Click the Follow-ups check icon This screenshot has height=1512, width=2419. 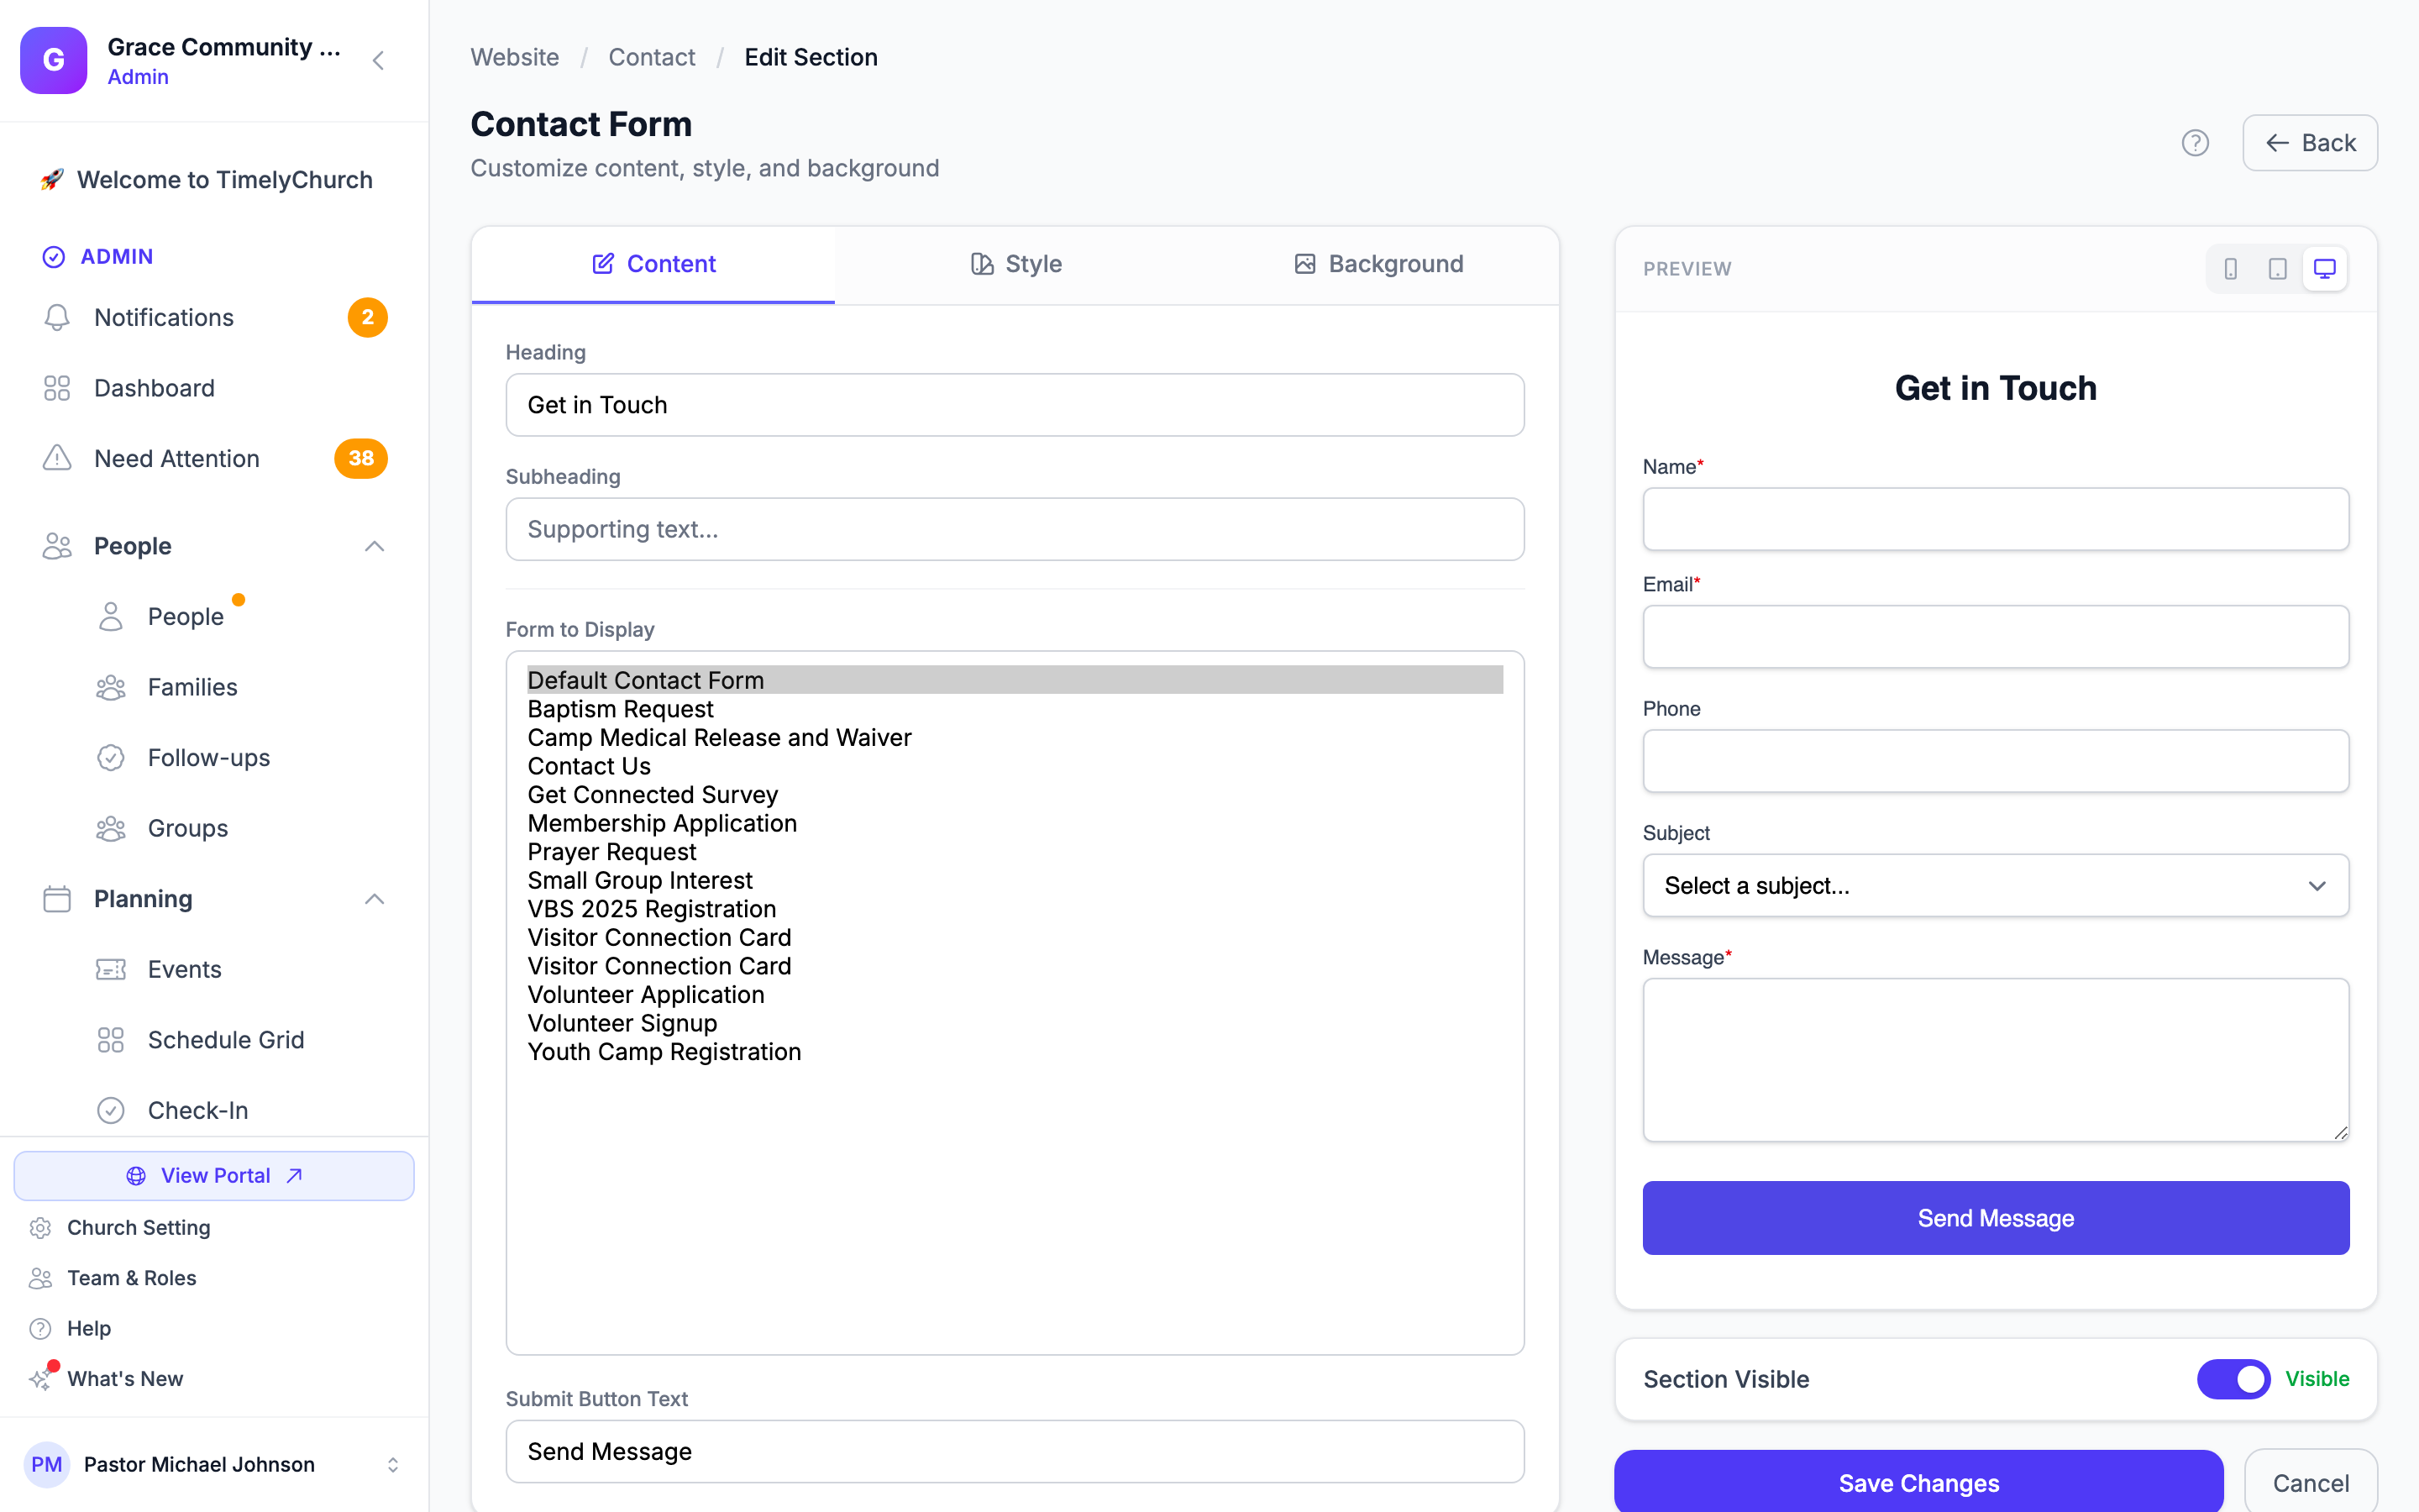pos(111,757)
